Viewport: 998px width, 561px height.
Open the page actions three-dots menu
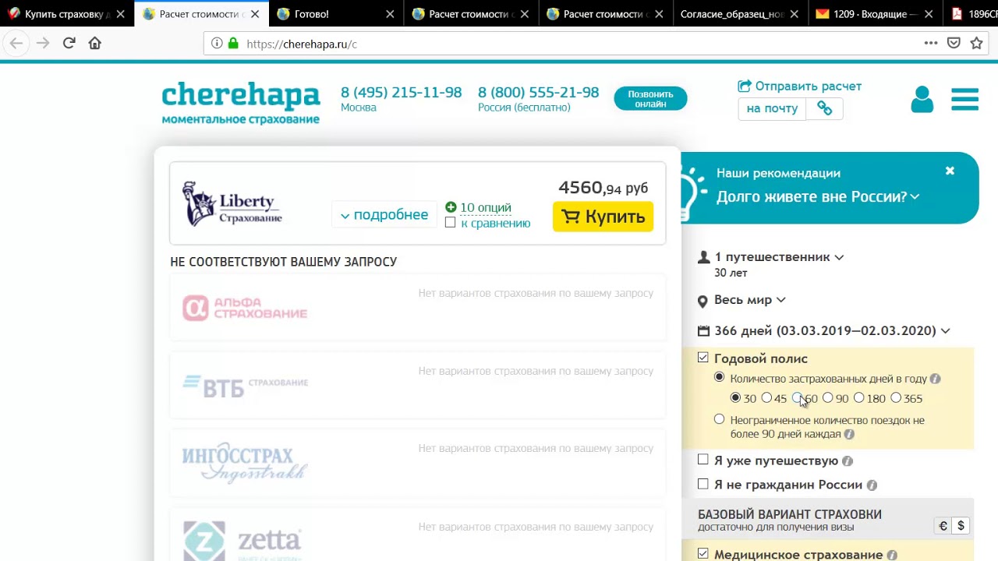pos(930,44)
